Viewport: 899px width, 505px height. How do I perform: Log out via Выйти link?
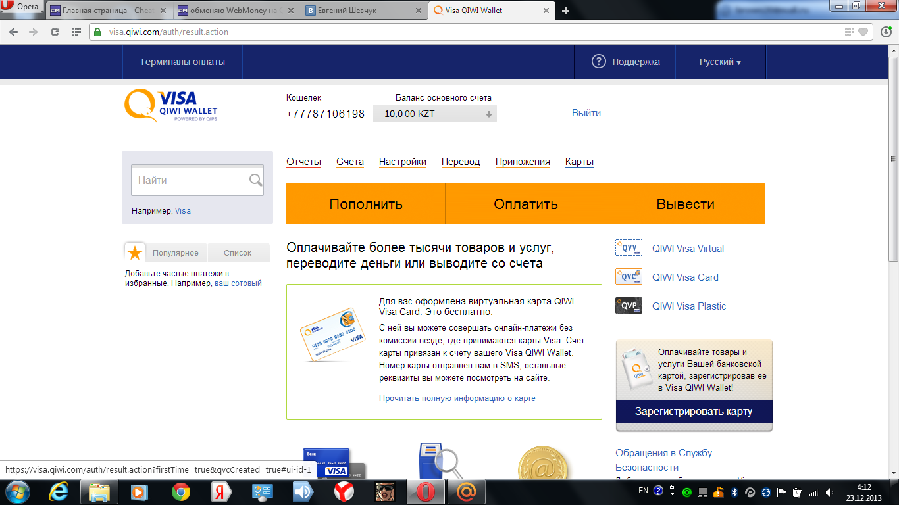click(x=586, y=112)
